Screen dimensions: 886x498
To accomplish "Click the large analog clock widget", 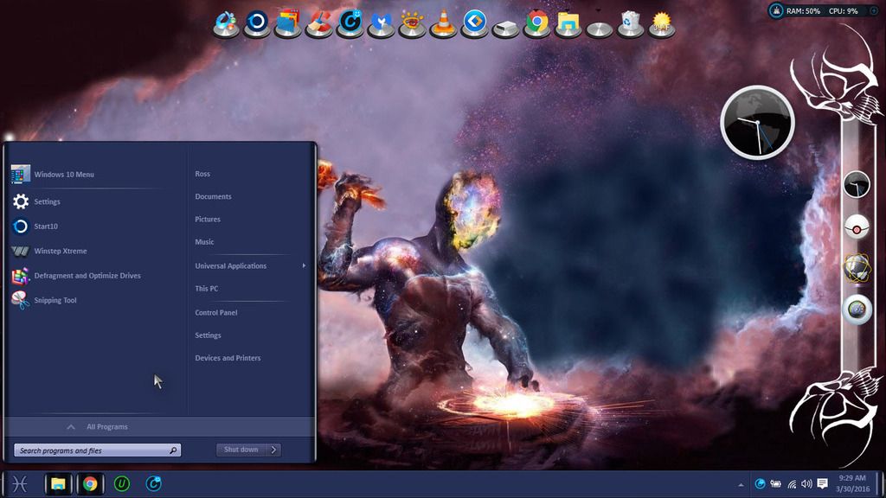I will tap(757, 123).
